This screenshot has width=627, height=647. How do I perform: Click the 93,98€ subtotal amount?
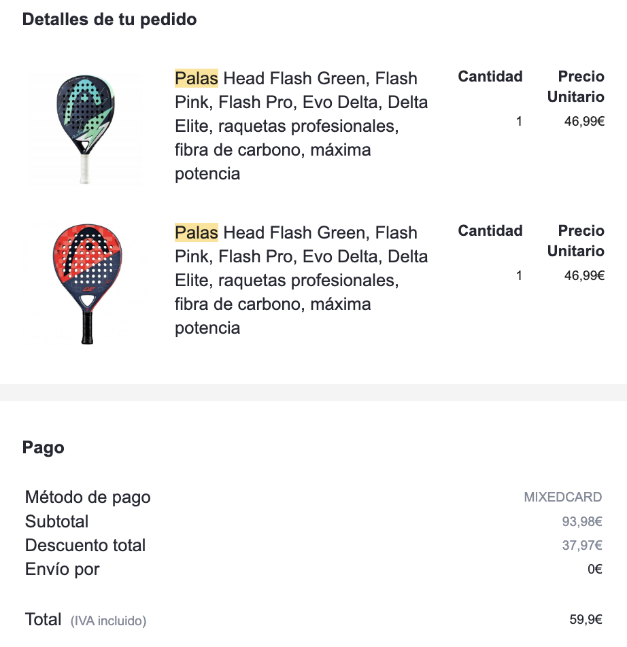tap(583, 522)
